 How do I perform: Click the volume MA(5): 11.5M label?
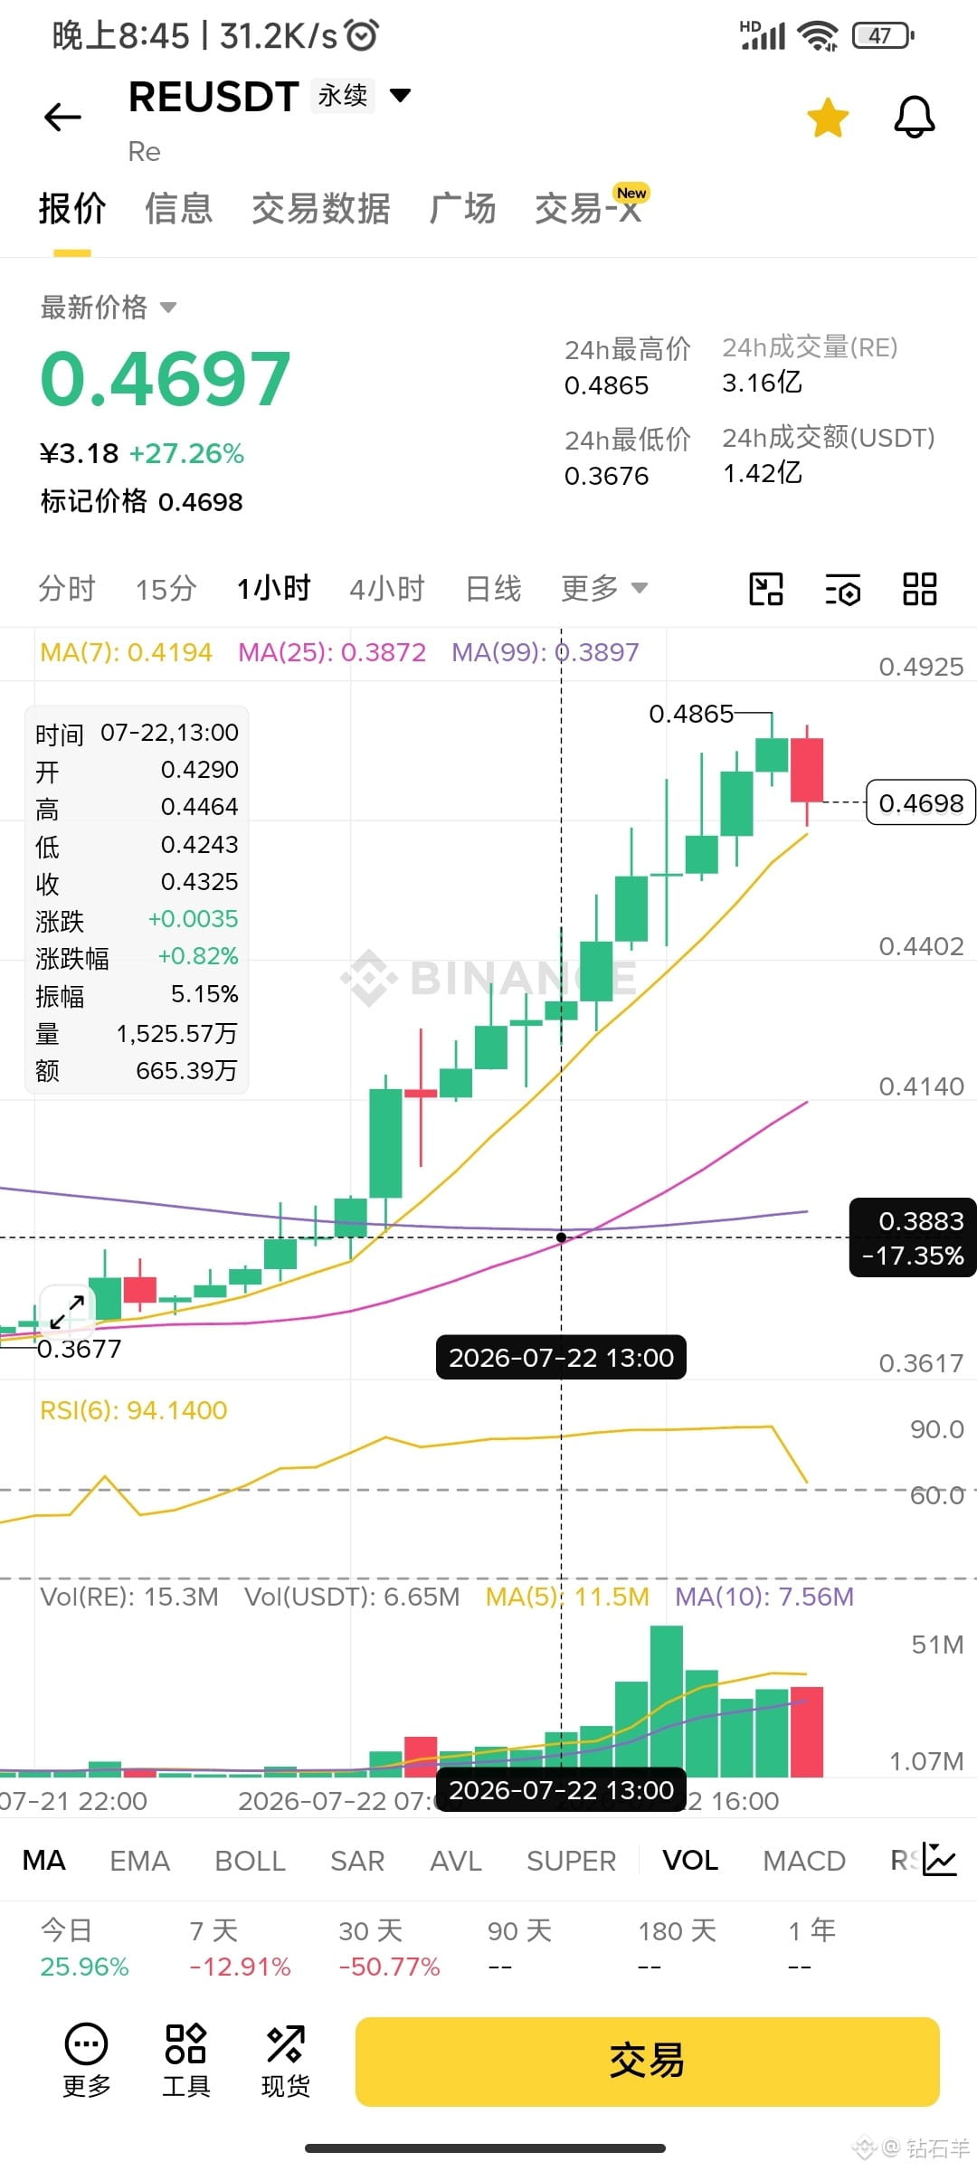point(567,1597)
